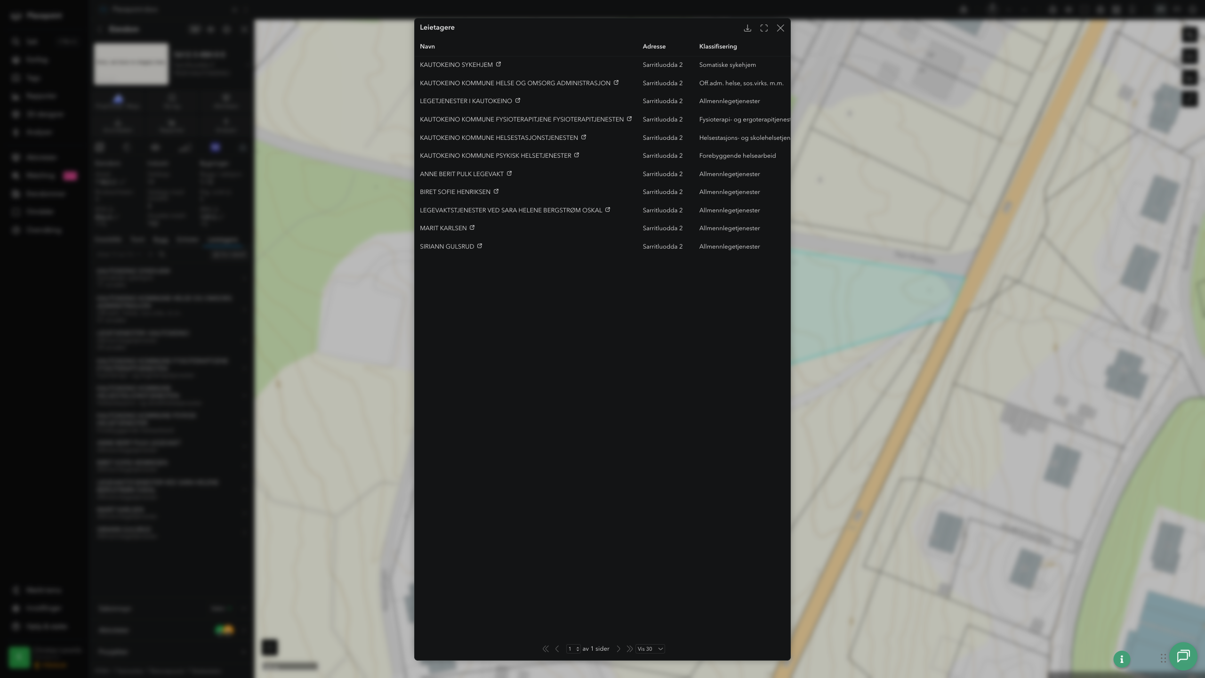Screen dimensions: 1205x678
Task: Open external link for Psykisk Helsetjenester row
Action: coord(577,155)
